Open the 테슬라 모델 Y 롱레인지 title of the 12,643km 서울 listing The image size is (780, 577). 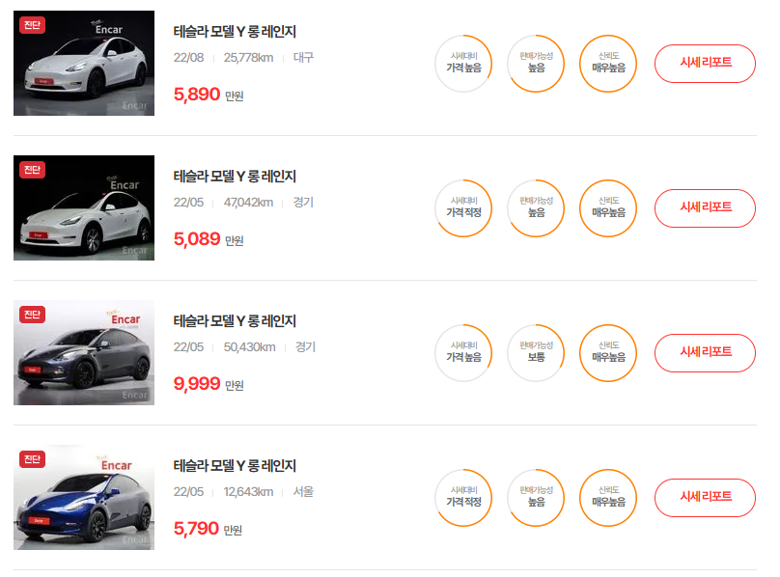point(235,466)
